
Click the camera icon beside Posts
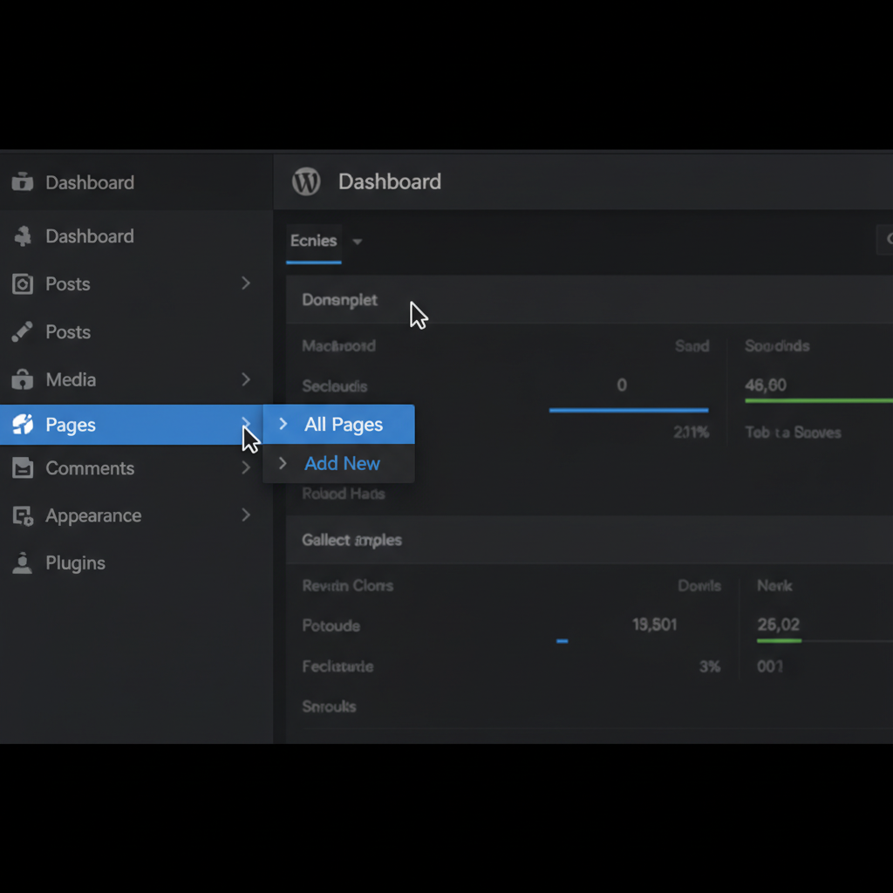tap(23, 284)
